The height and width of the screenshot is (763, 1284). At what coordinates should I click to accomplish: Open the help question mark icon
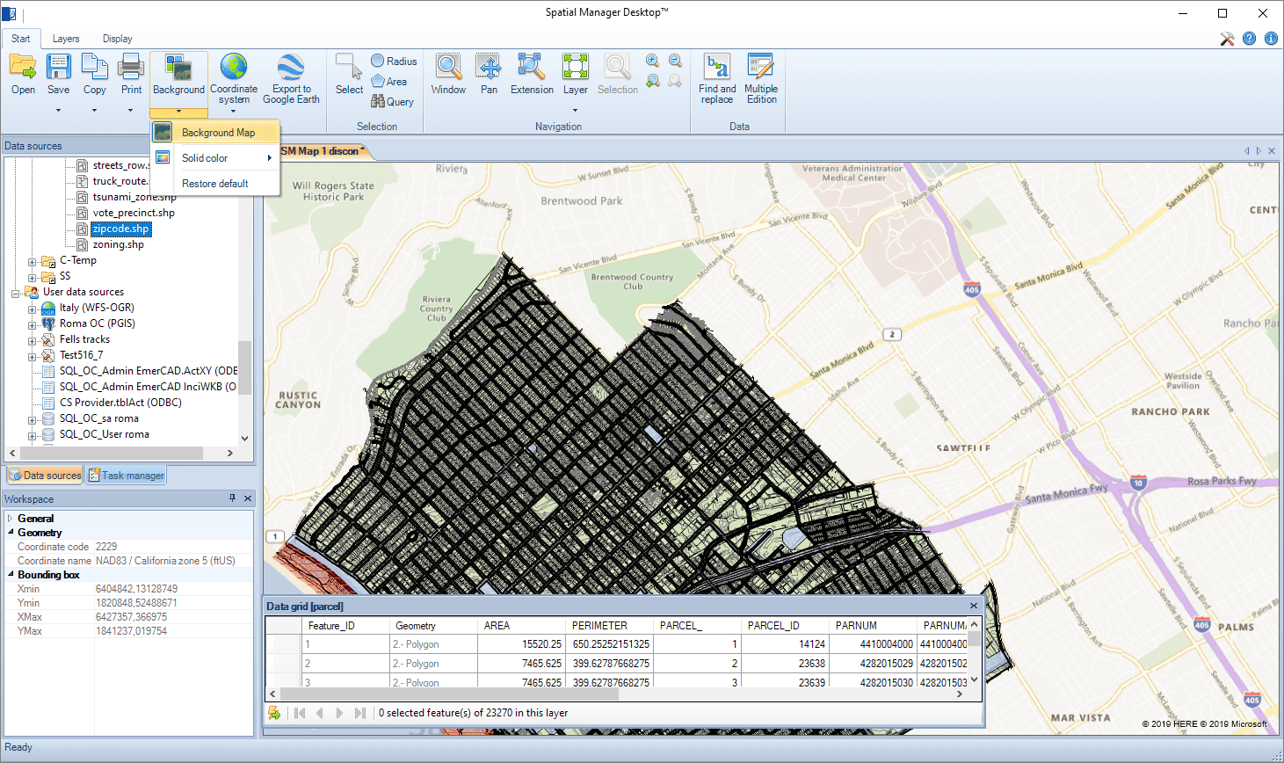coord(1249,39)
